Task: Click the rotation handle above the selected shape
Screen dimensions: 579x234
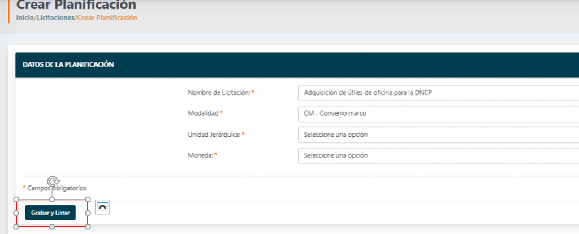Action: click(x=52, y=181)
